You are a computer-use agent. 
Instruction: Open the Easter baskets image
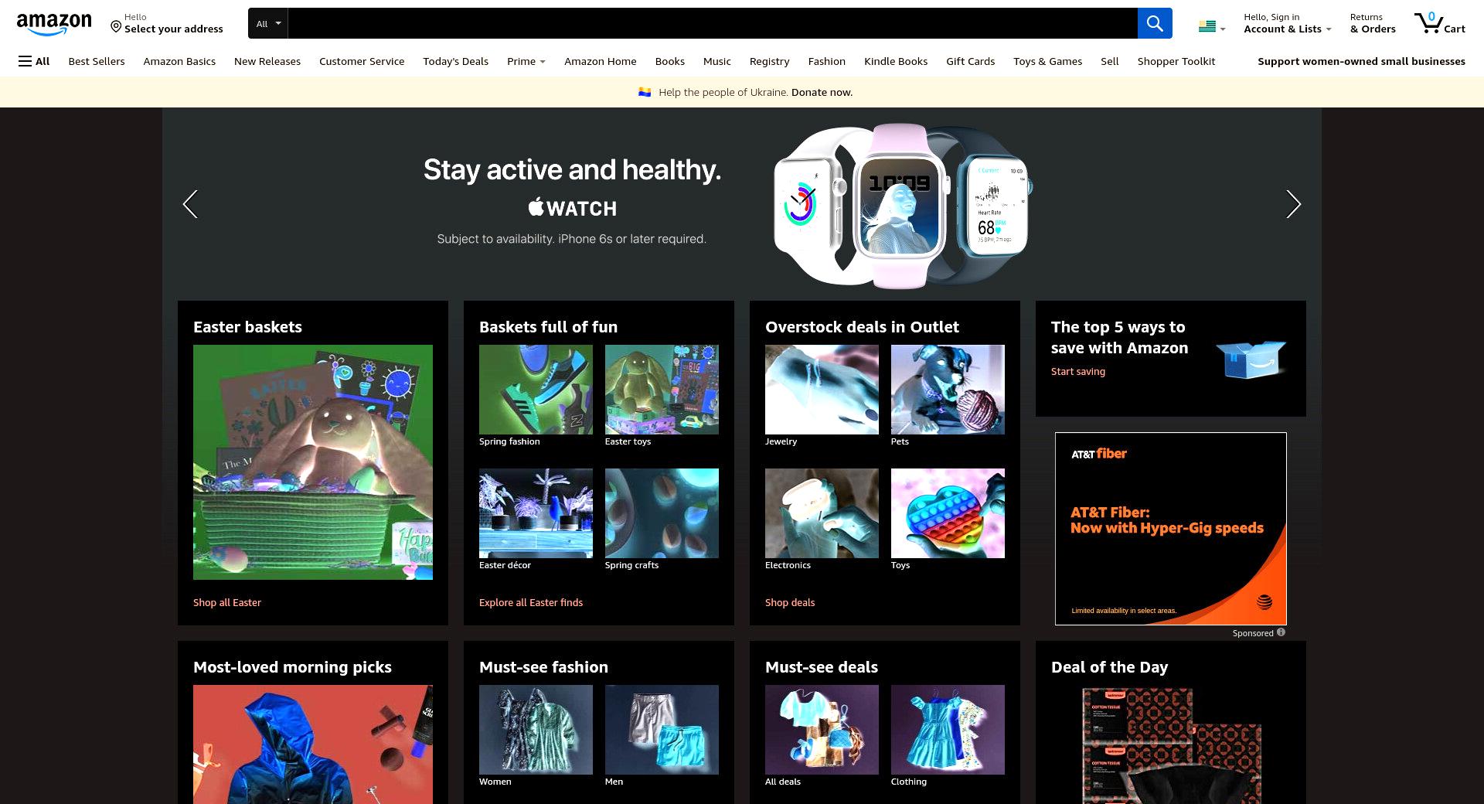(x=313, y=462)
